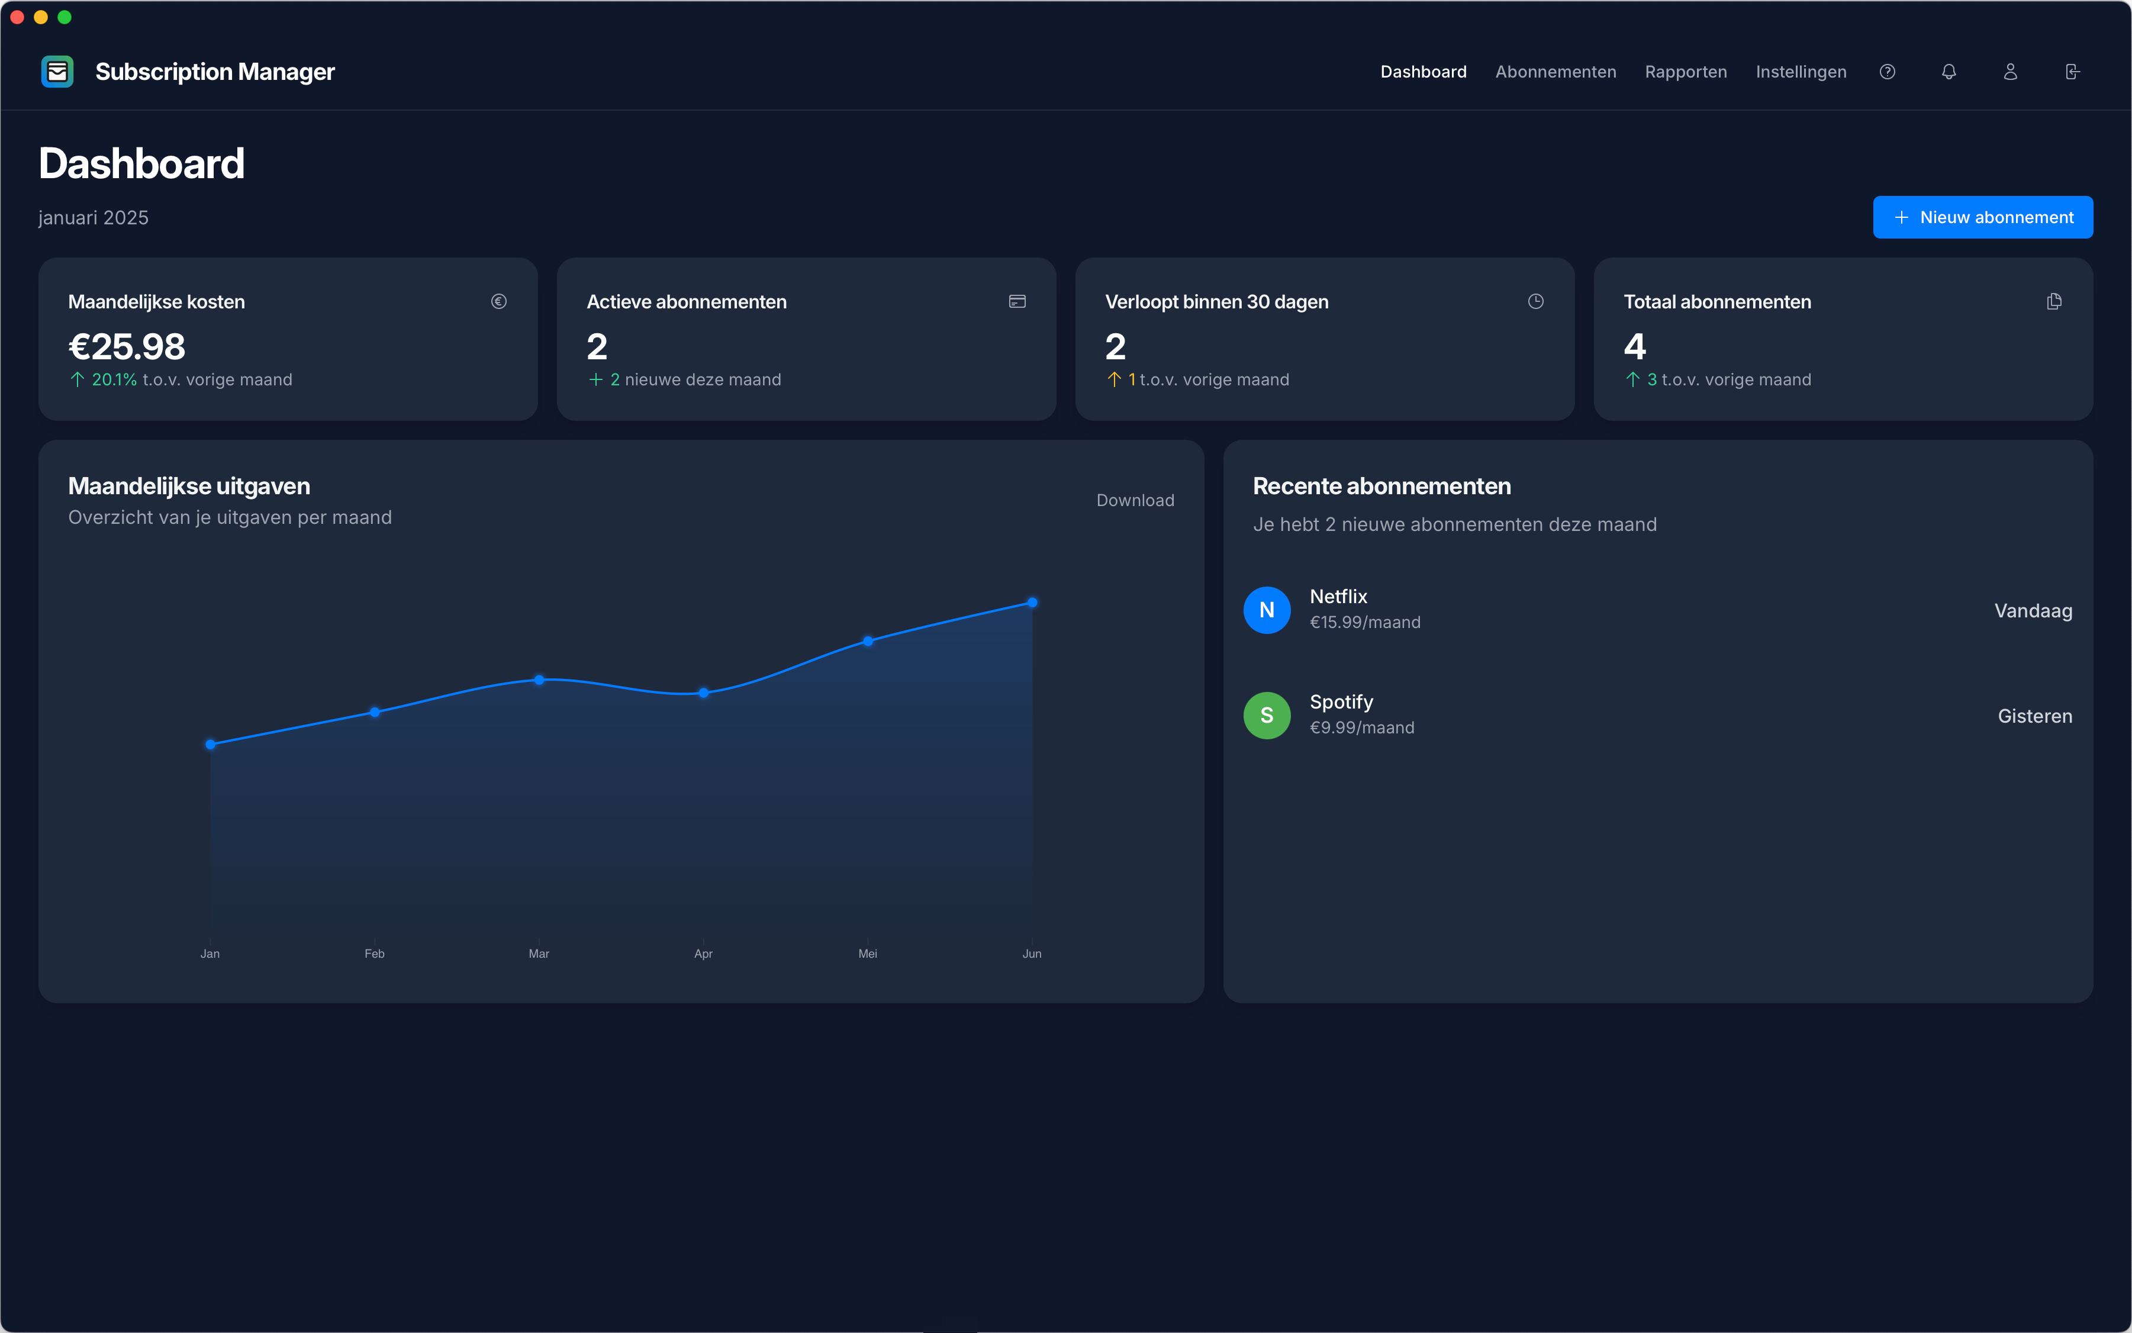Switch to the Abonnementen tab
This screenshot has height=1333, width=2132.
[x=1555, y=72]
